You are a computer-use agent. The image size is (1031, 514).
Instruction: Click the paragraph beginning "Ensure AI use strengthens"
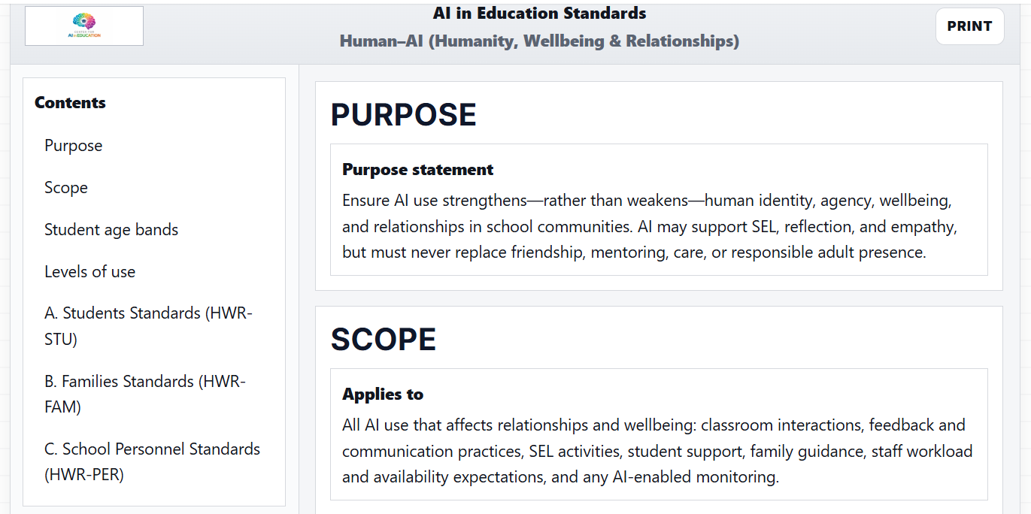click(650, 227)
